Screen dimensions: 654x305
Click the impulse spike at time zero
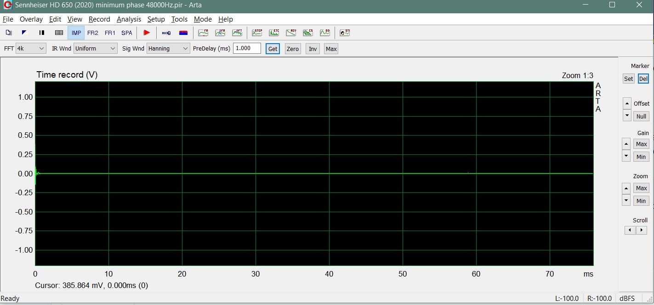coord(35,165)
